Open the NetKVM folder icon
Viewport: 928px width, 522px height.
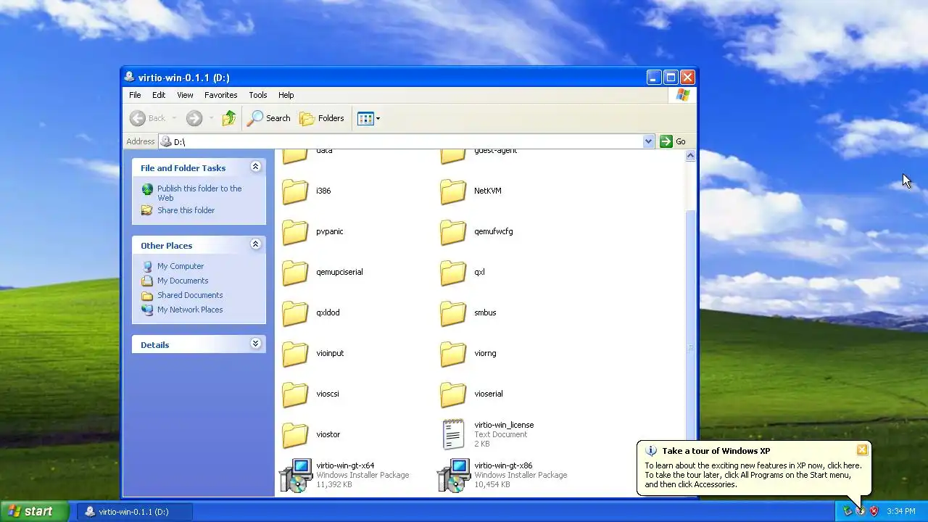453,191
